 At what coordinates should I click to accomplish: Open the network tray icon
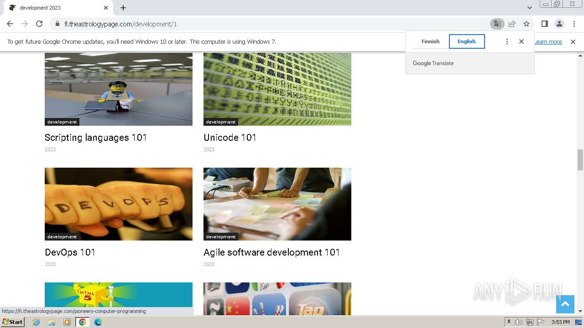click(530, 322)
